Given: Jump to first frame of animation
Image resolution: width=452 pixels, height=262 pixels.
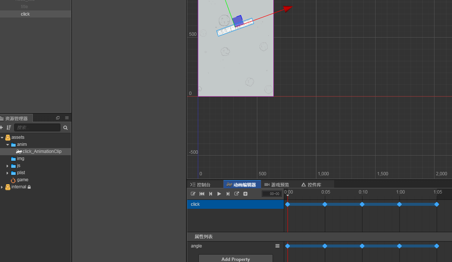Looking at the screenshot, I should point(202,194).
